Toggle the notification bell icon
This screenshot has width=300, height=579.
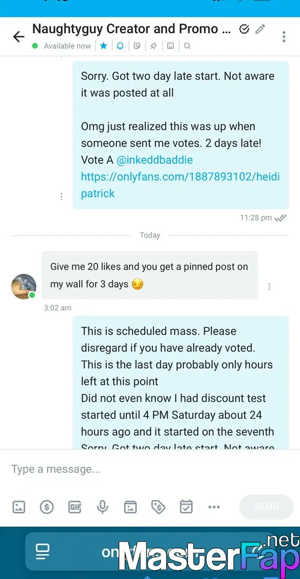120,46
